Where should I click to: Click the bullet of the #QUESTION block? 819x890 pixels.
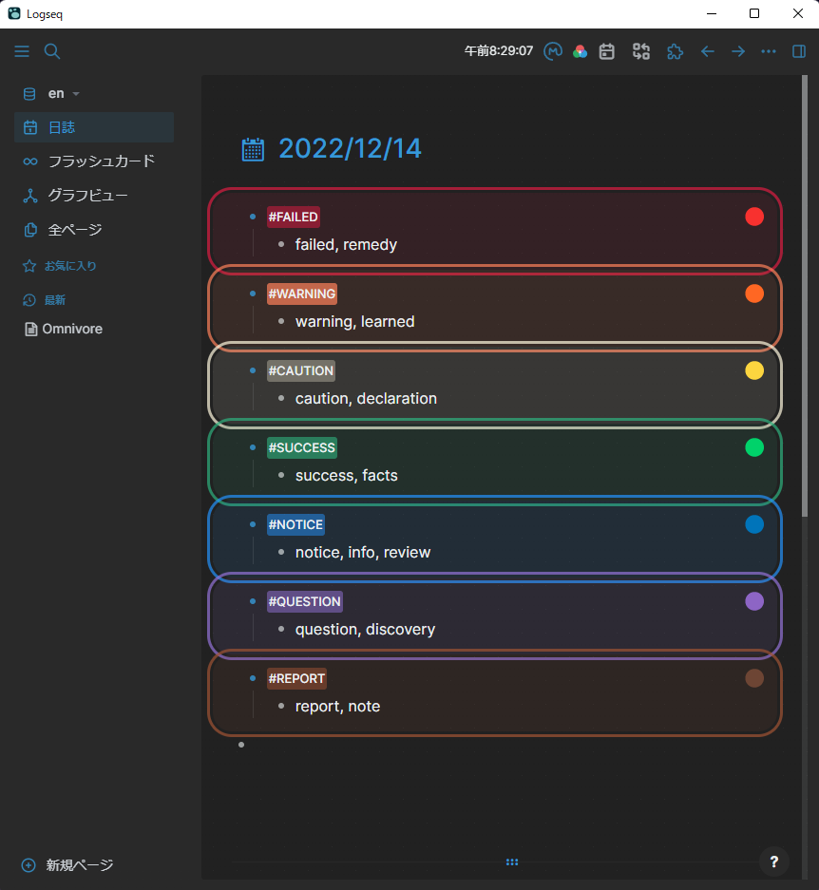(253, 601)
